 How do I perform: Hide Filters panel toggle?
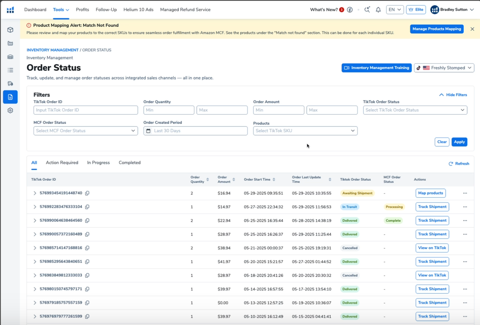[x=453, y=95]
